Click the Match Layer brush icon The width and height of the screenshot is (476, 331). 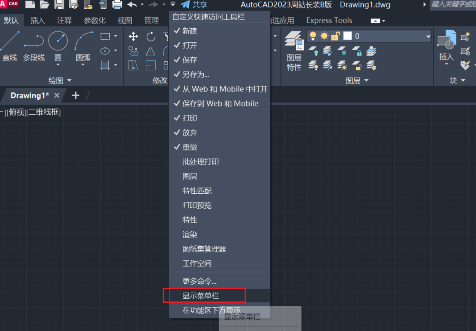[x=371, y=65]
